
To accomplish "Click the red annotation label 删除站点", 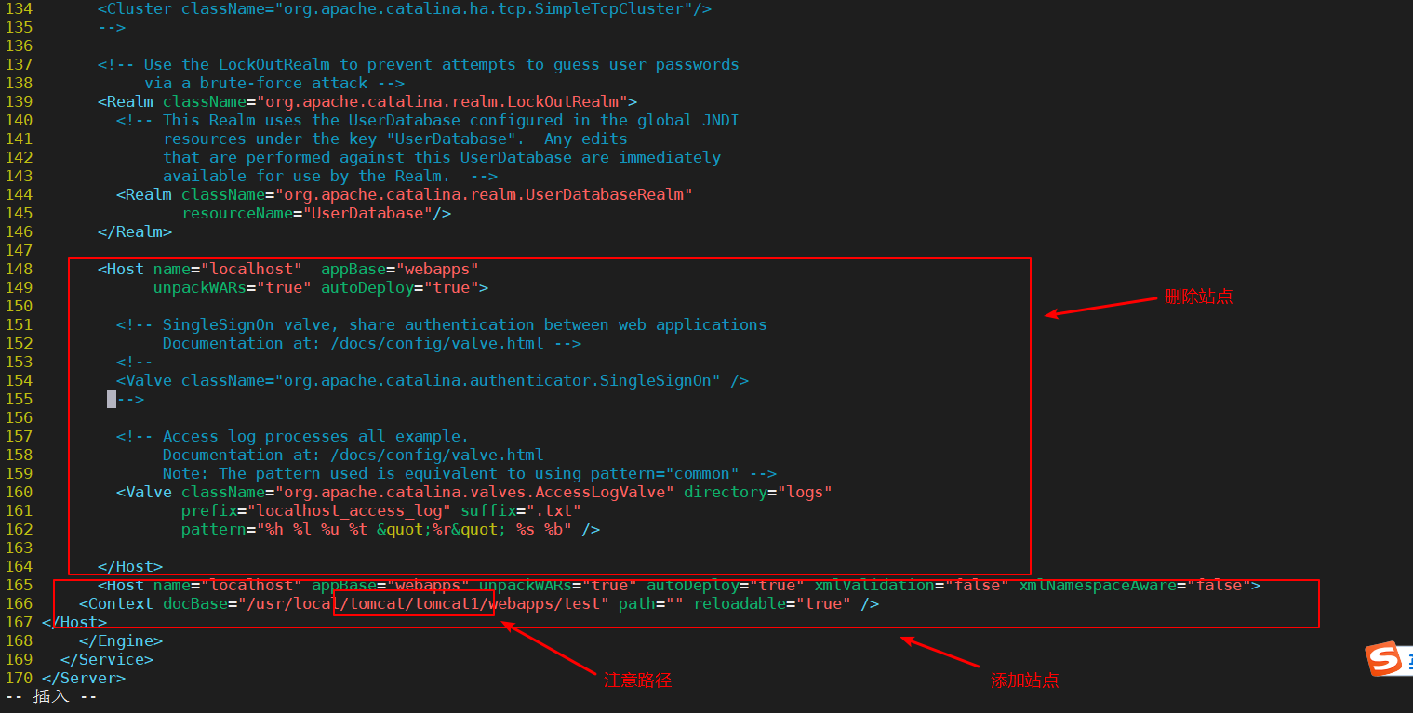I will click(x=1199, y=297).
